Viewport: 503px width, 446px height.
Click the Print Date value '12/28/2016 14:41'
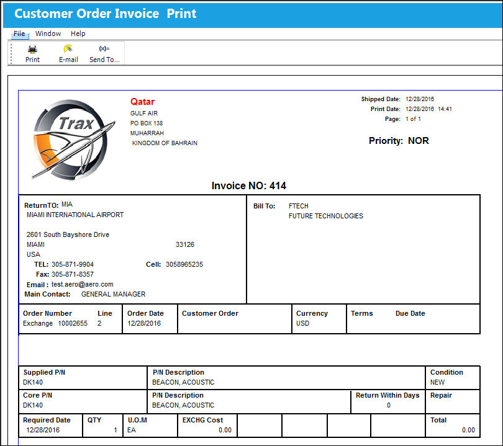coord(428,109)
